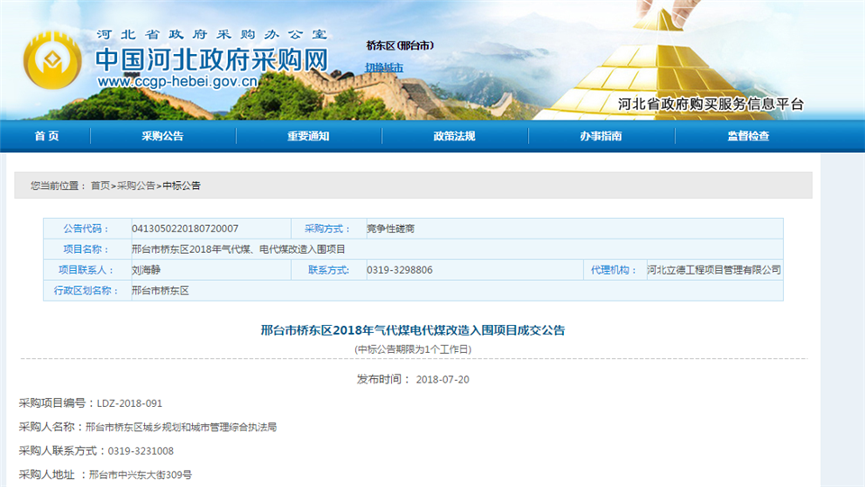Click the 项目联系人 field label

click(x=86, y=270)
